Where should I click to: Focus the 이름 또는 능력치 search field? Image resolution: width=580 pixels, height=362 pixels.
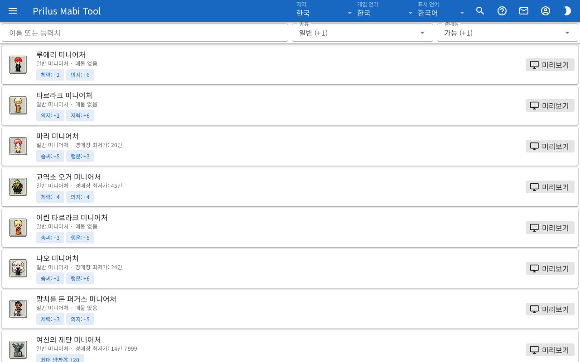[x=145, y=33]
